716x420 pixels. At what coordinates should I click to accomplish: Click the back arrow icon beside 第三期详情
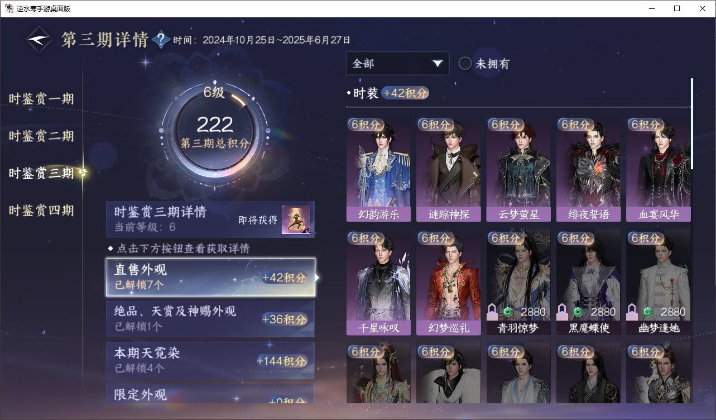coord(40,40)
